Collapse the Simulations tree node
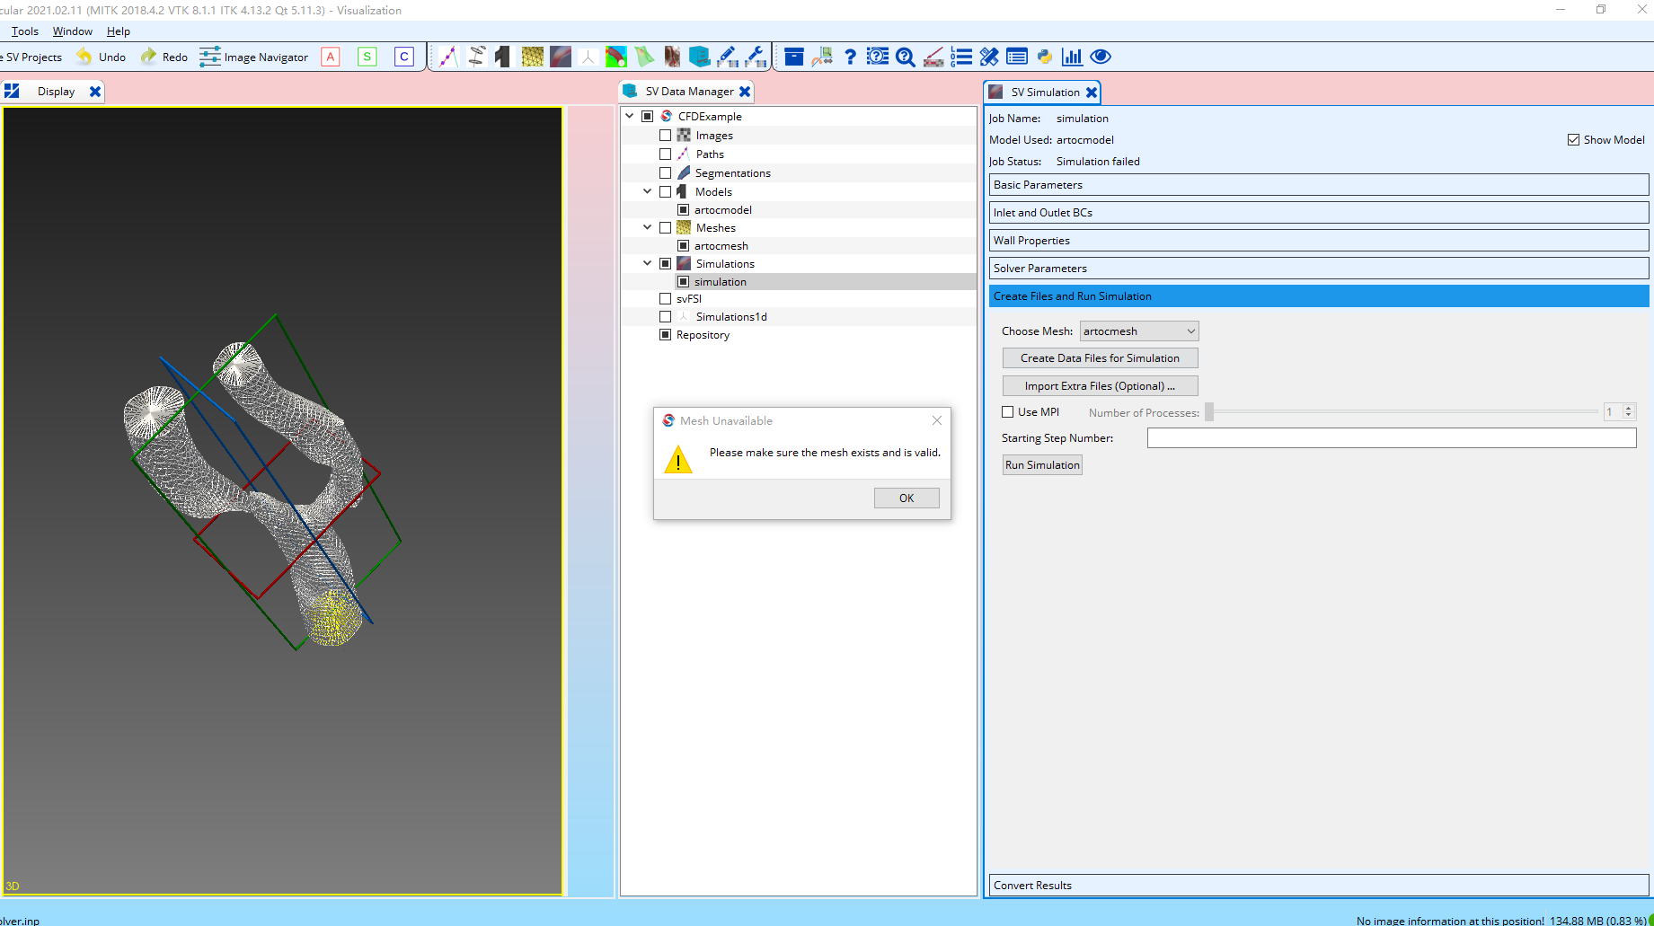The width and height of the screenshot is (1654, 926). click(x=647, y=263)
